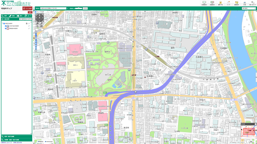Expand the address search panel at the bottom
Viewport: 257px width, 144px height.
tap(16, 136)
